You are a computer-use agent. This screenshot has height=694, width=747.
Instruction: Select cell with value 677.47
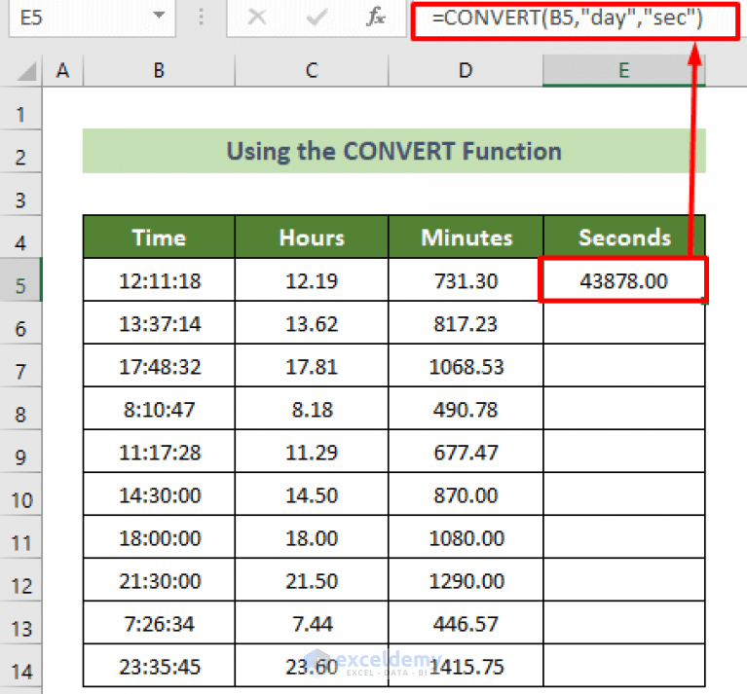(x=466, y=453)
